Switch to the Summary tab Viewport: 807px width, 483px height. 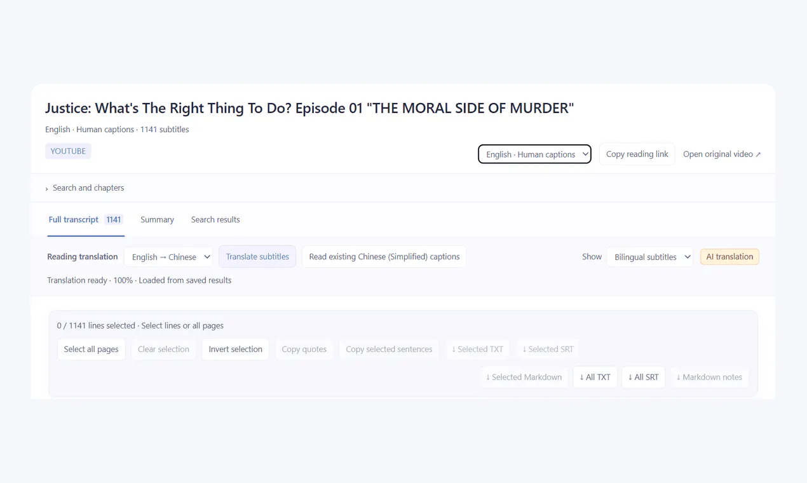coord(157,219)
